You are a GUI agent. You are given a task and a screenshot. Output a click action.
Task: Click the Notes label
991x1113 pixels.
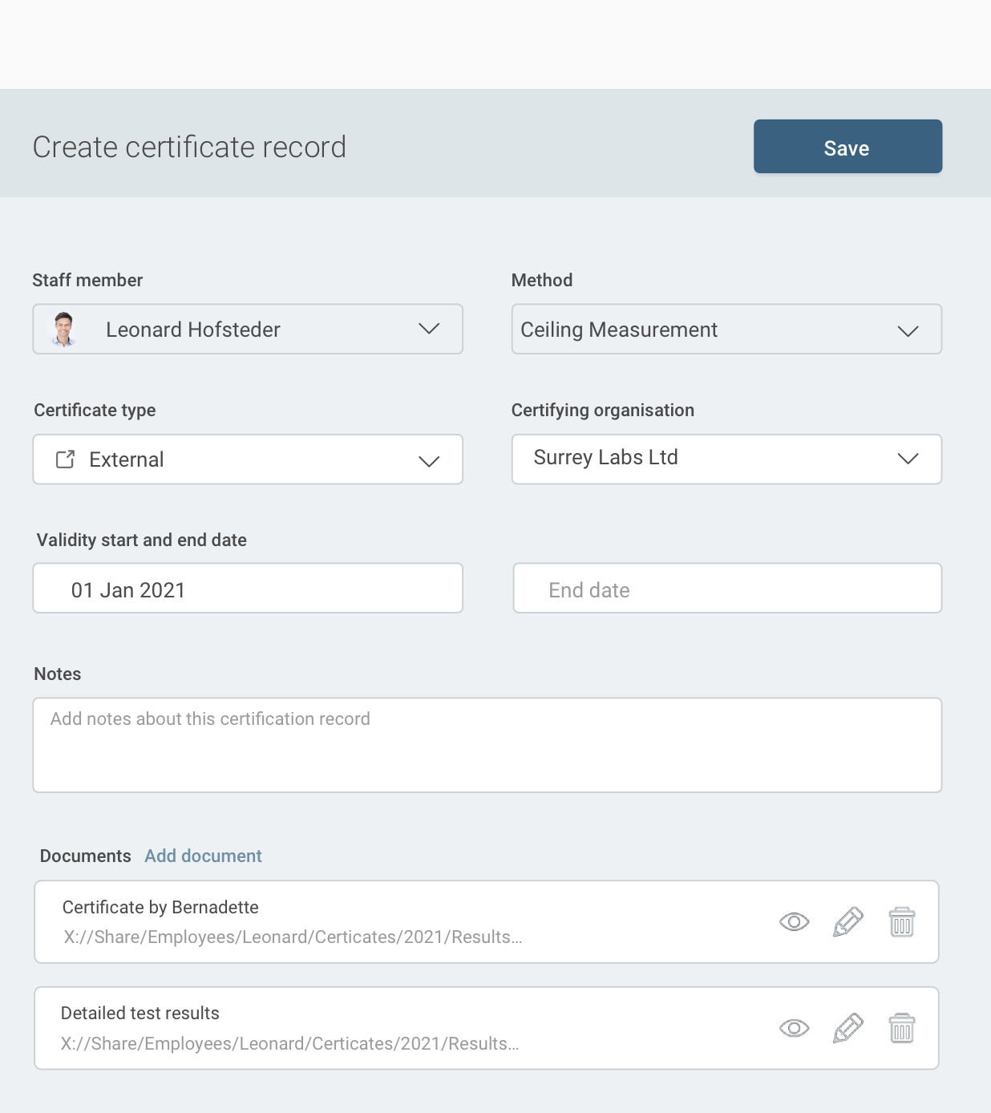coord(58,674)
